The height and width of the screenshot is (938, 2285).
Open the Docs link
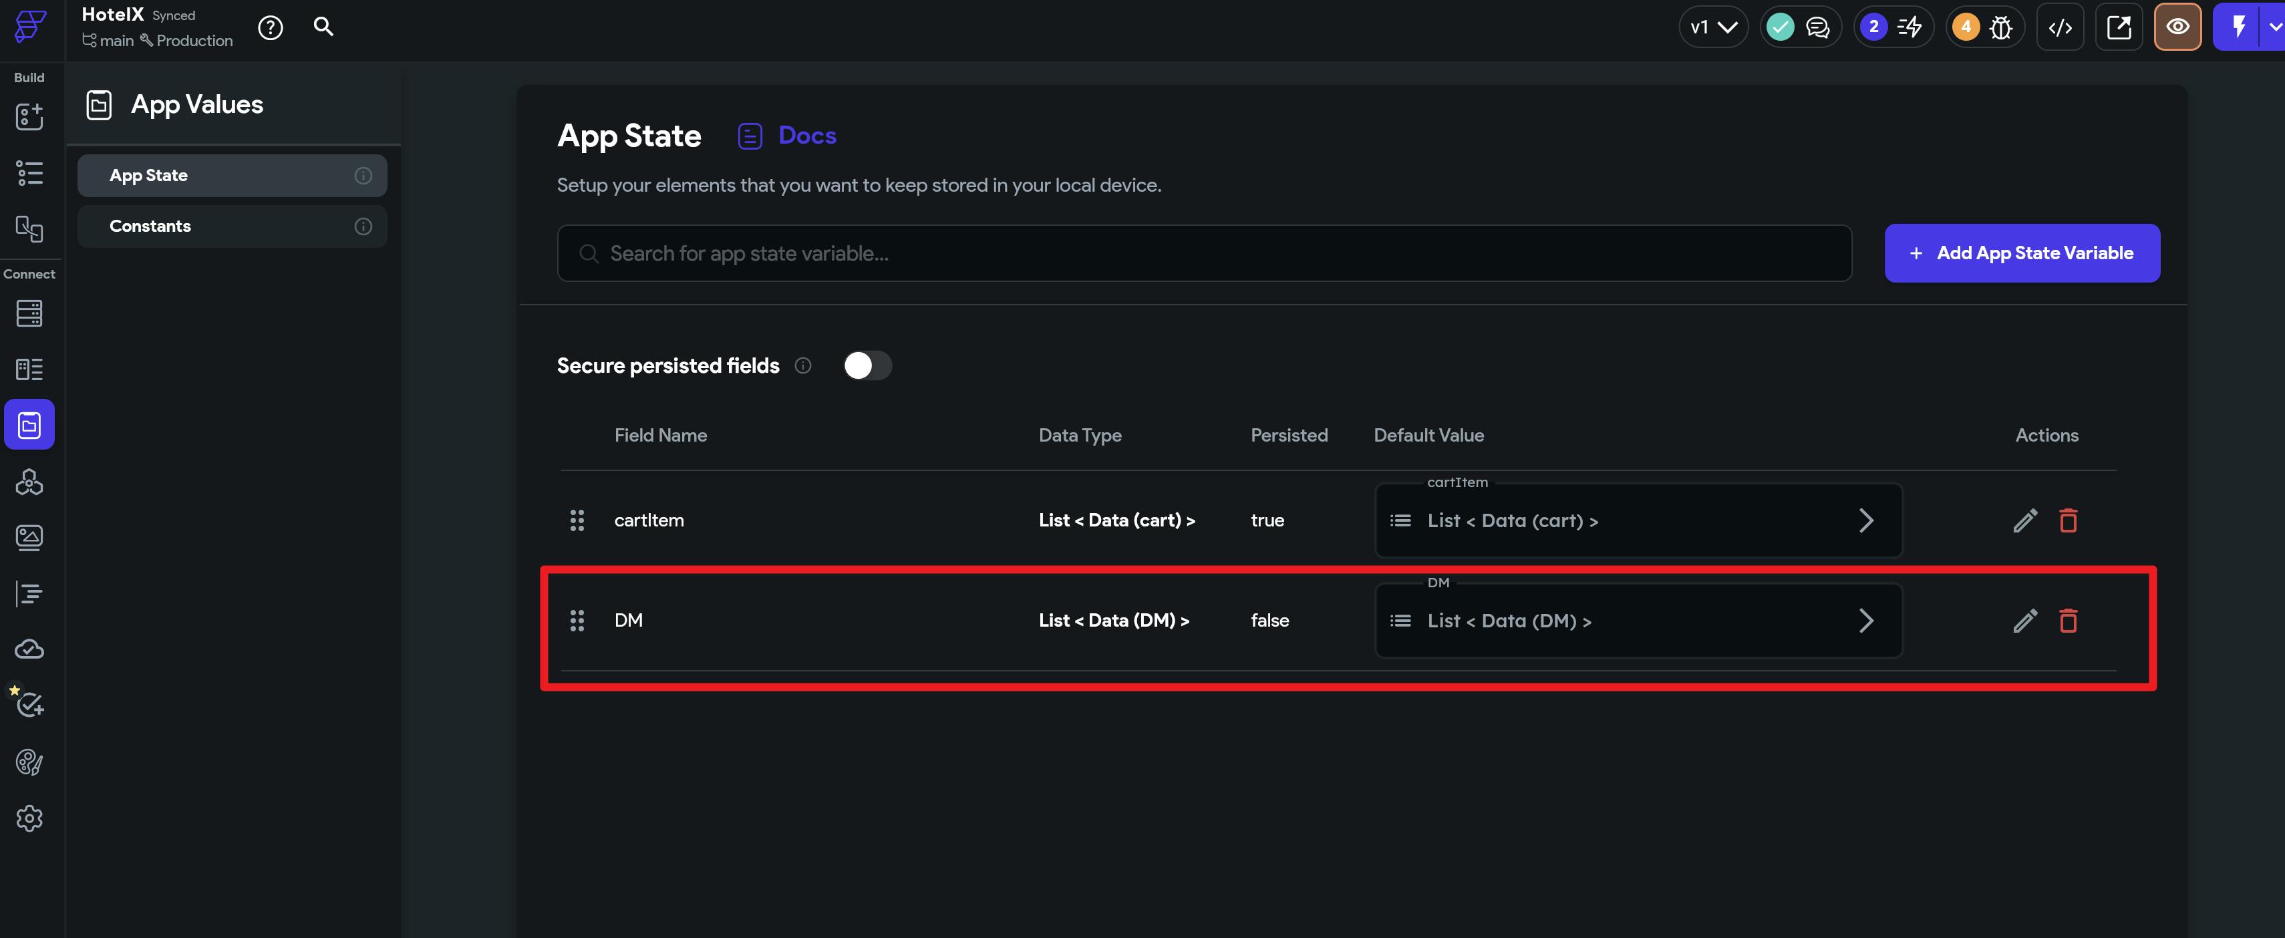point(788,136)
